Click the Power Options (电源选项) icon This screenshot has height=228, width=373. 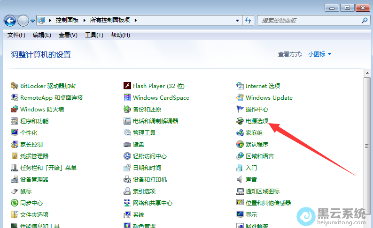240,121
